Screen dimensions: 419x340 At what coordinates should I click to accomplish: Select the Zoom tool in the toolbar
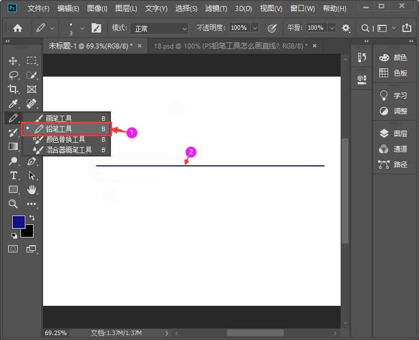click(x=13, y=204)
